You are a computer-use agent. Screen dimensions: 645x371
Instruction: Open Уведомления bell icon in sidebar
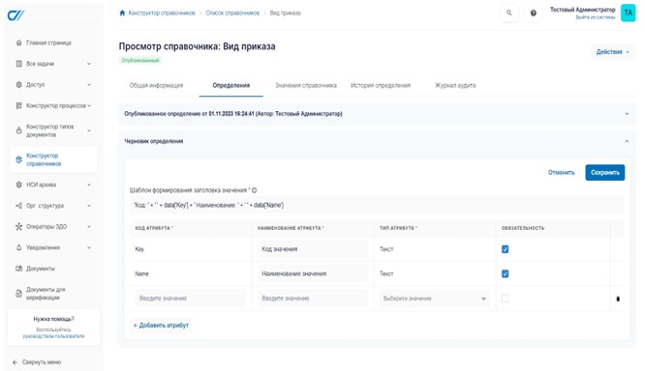(x=19, y=247)
